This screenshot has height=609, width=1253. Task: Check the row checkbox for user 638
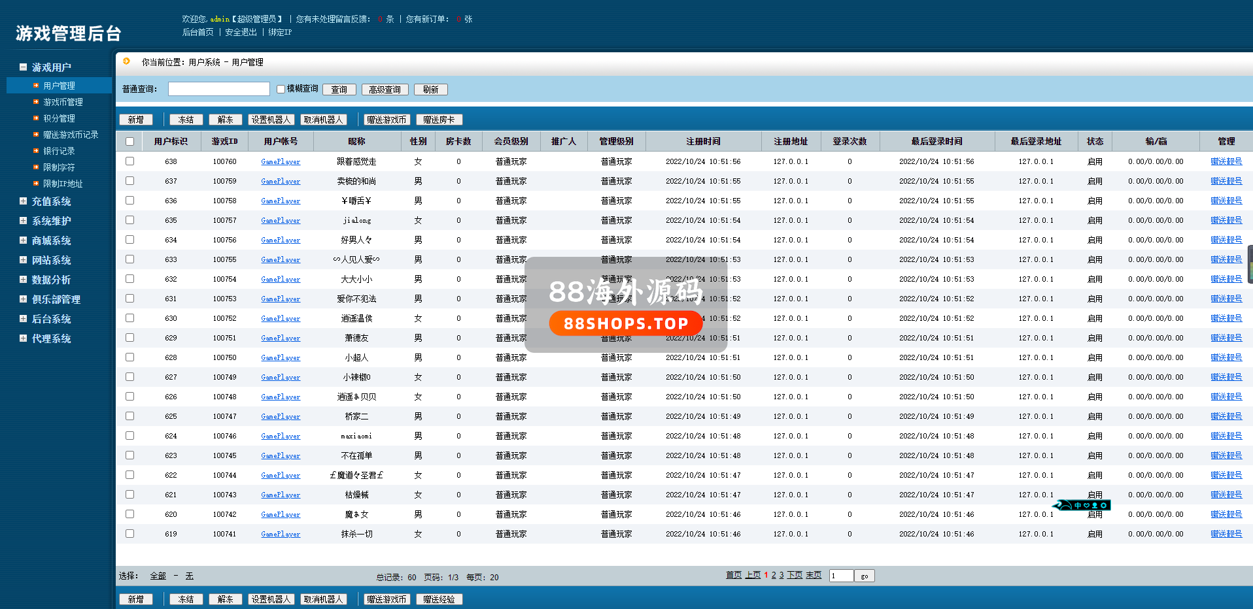click(x=129, y=161)
